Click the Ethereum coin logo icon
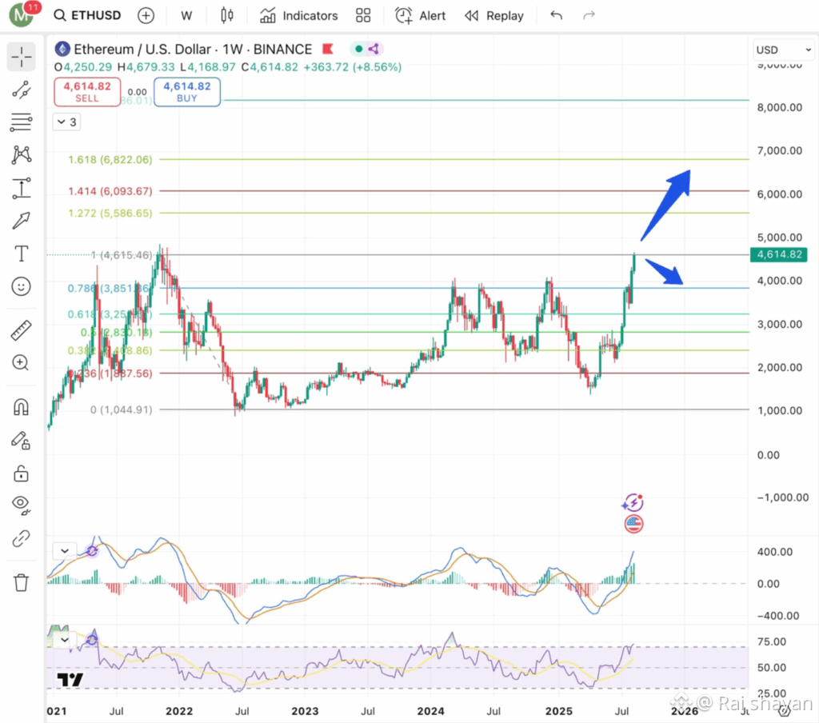 [x=62, y=49]
